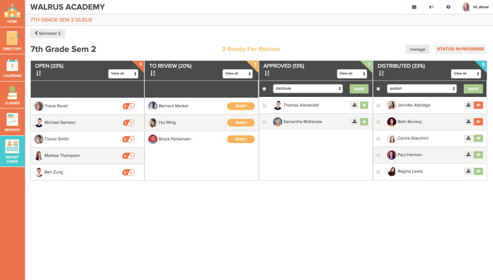The width and height of the screenshot is (493, 280).
Task: Open the Approved column View all dropdown
Action: (x=352, y=73)
